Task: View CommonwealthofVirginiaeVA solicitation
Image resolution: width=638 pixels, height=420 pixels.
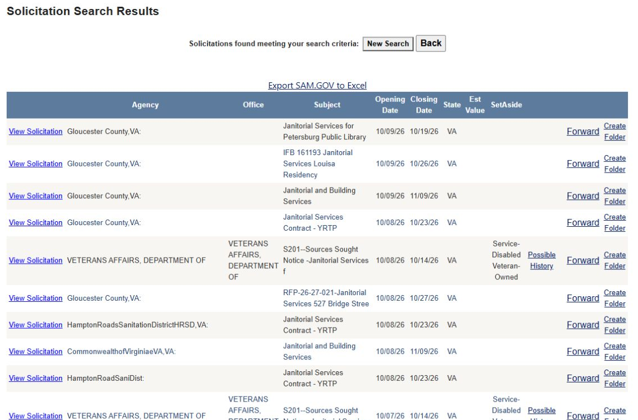Action: tap(36, 352)
